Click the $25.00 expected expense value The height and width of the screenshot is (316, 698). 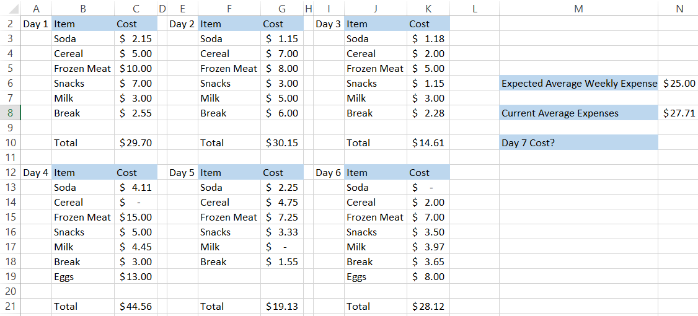point(678,83)
